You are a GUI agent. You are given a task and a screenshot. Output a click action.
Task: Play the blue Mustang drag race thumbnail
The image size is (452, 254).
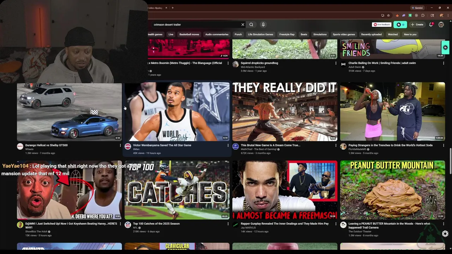pyautogui.click(x=69, y=112)
